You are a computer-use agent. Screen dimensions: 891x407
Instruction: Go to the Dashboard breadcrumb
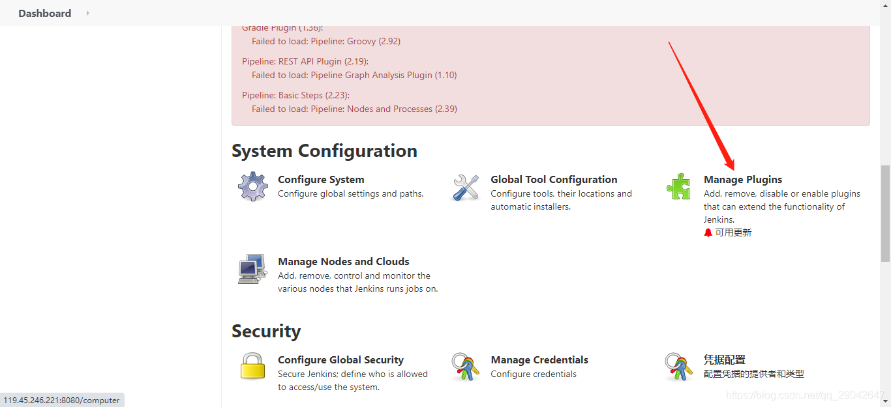[45, 13]
